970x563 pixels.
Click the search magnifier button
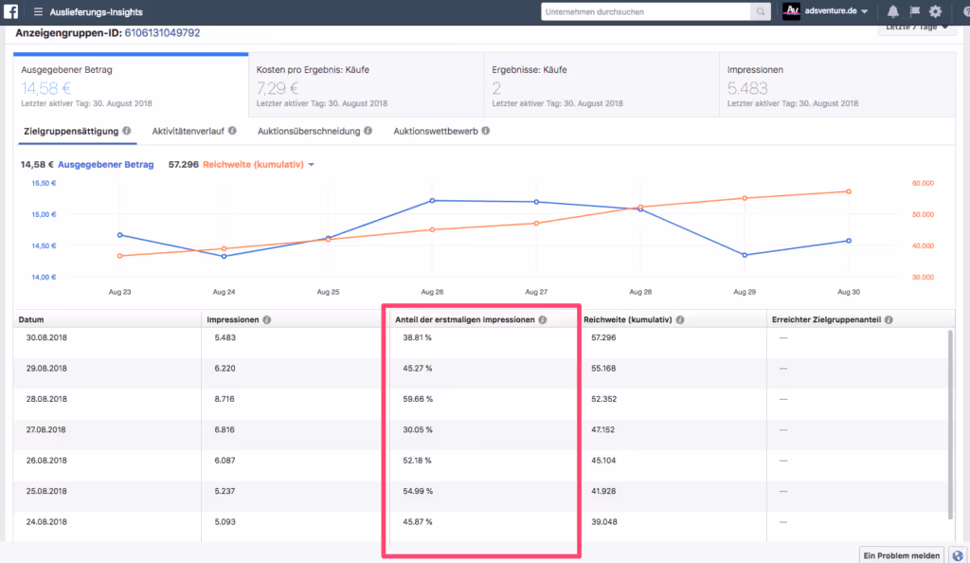pos(761,11)
